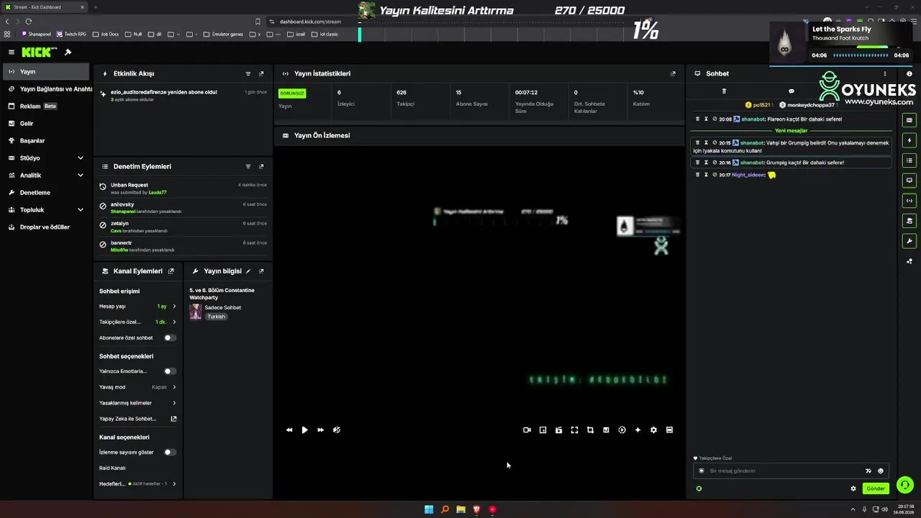Image resolution: width=921 pixels, height=518 pixels.
Task: Click the broadcast signal icon in right sidebar
Action: (909, 201)
